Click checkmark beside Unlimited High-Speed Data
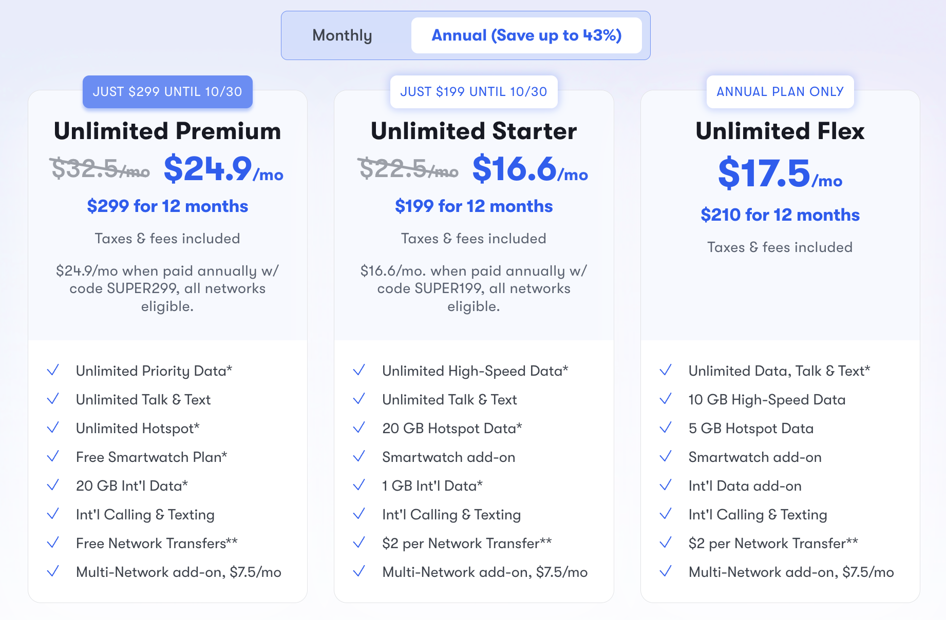Image resolution: width=946 pixels, height=620 pixels. tap(359, 370)
